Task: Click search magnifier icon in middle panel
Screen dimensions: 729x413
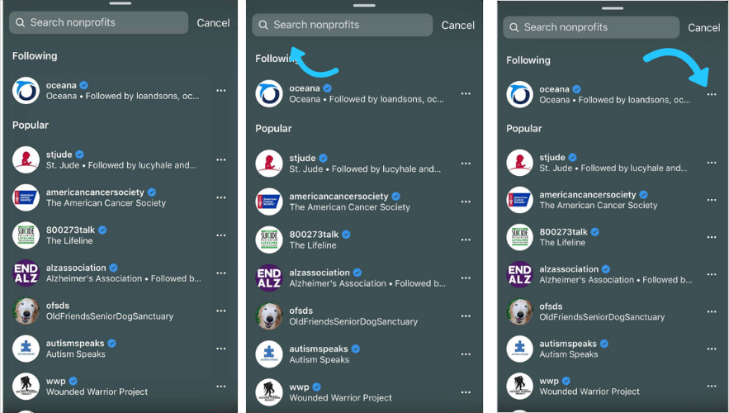Action: pos(263,25)
